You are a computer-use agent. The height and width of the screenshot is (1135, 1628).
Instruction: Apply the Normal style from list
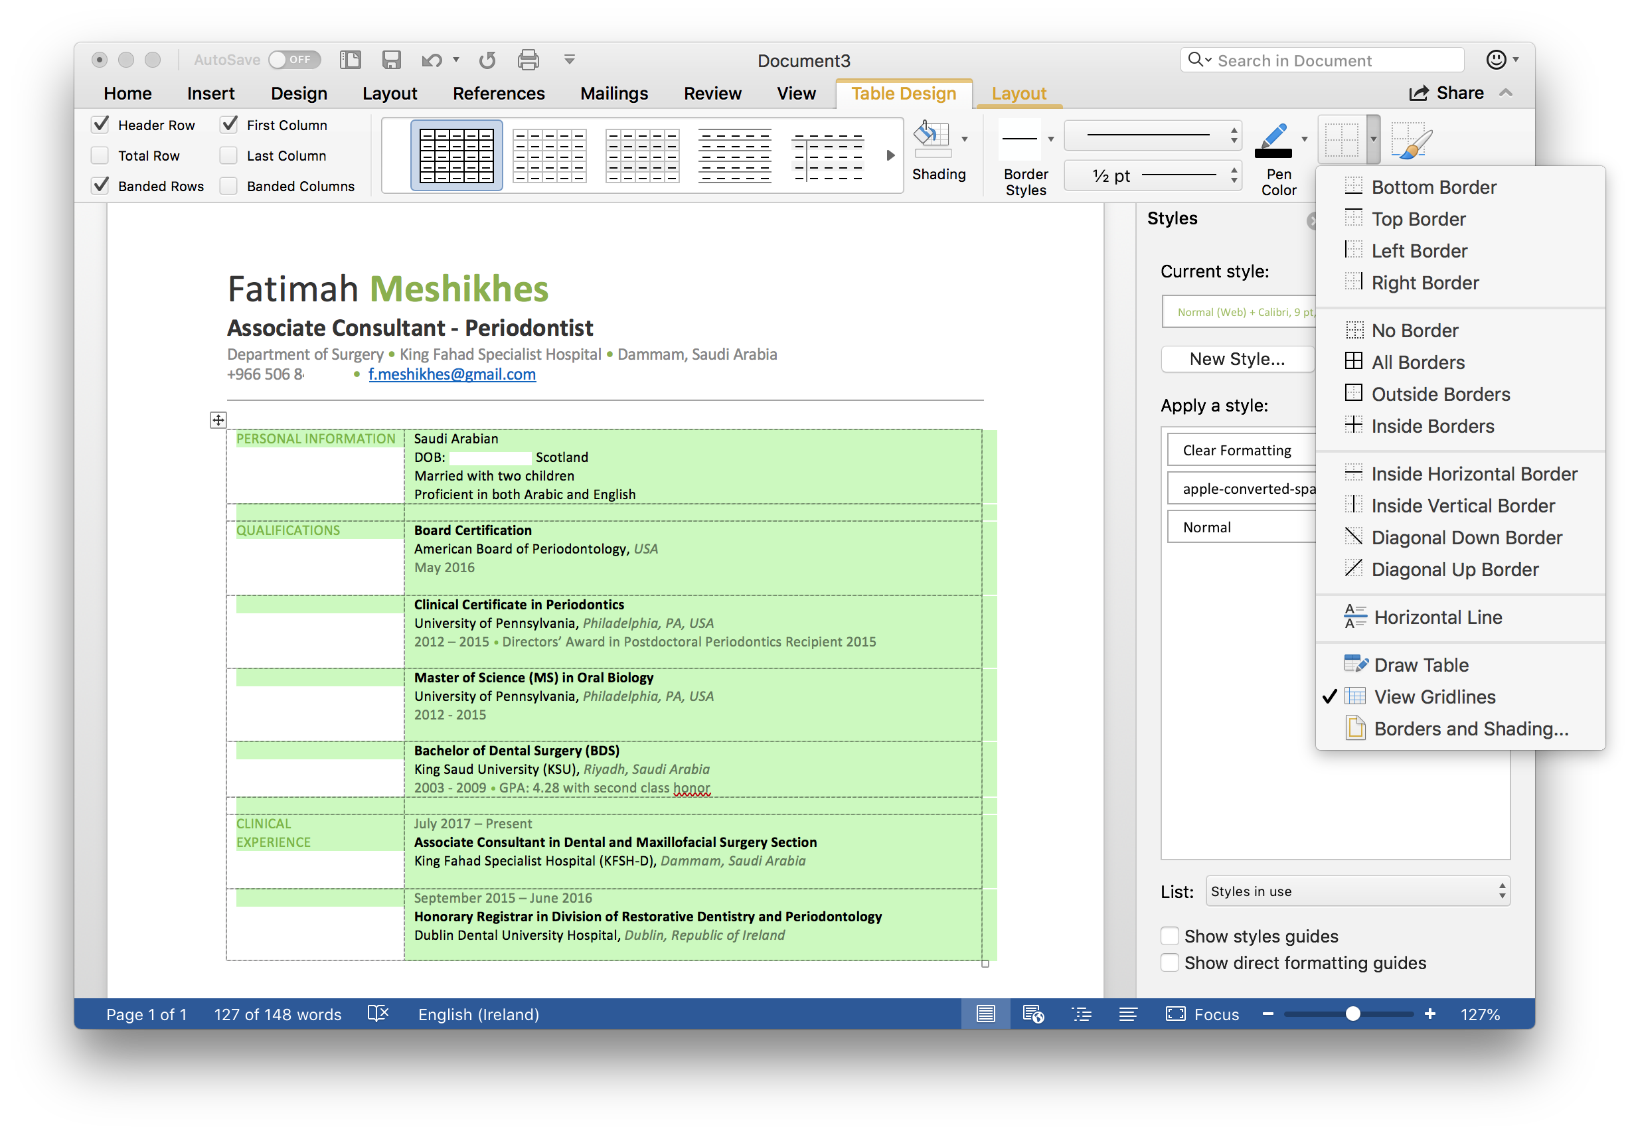(1242, 527)
